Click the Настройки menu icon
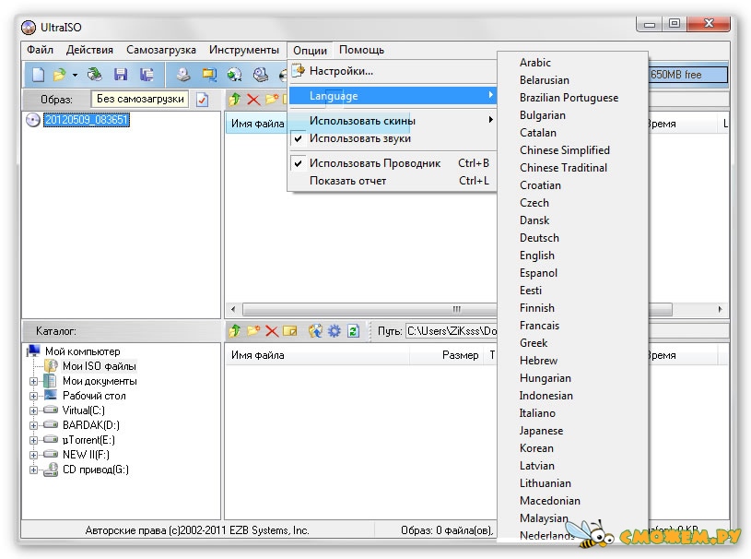 click(299, 71)
